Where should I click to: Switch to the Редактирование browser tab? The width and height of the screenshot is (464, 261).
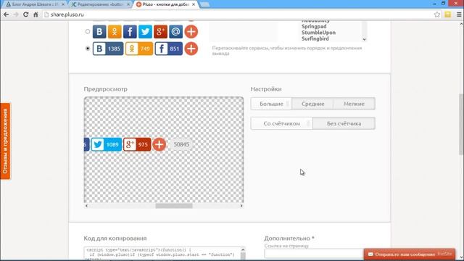click(100, 4)
